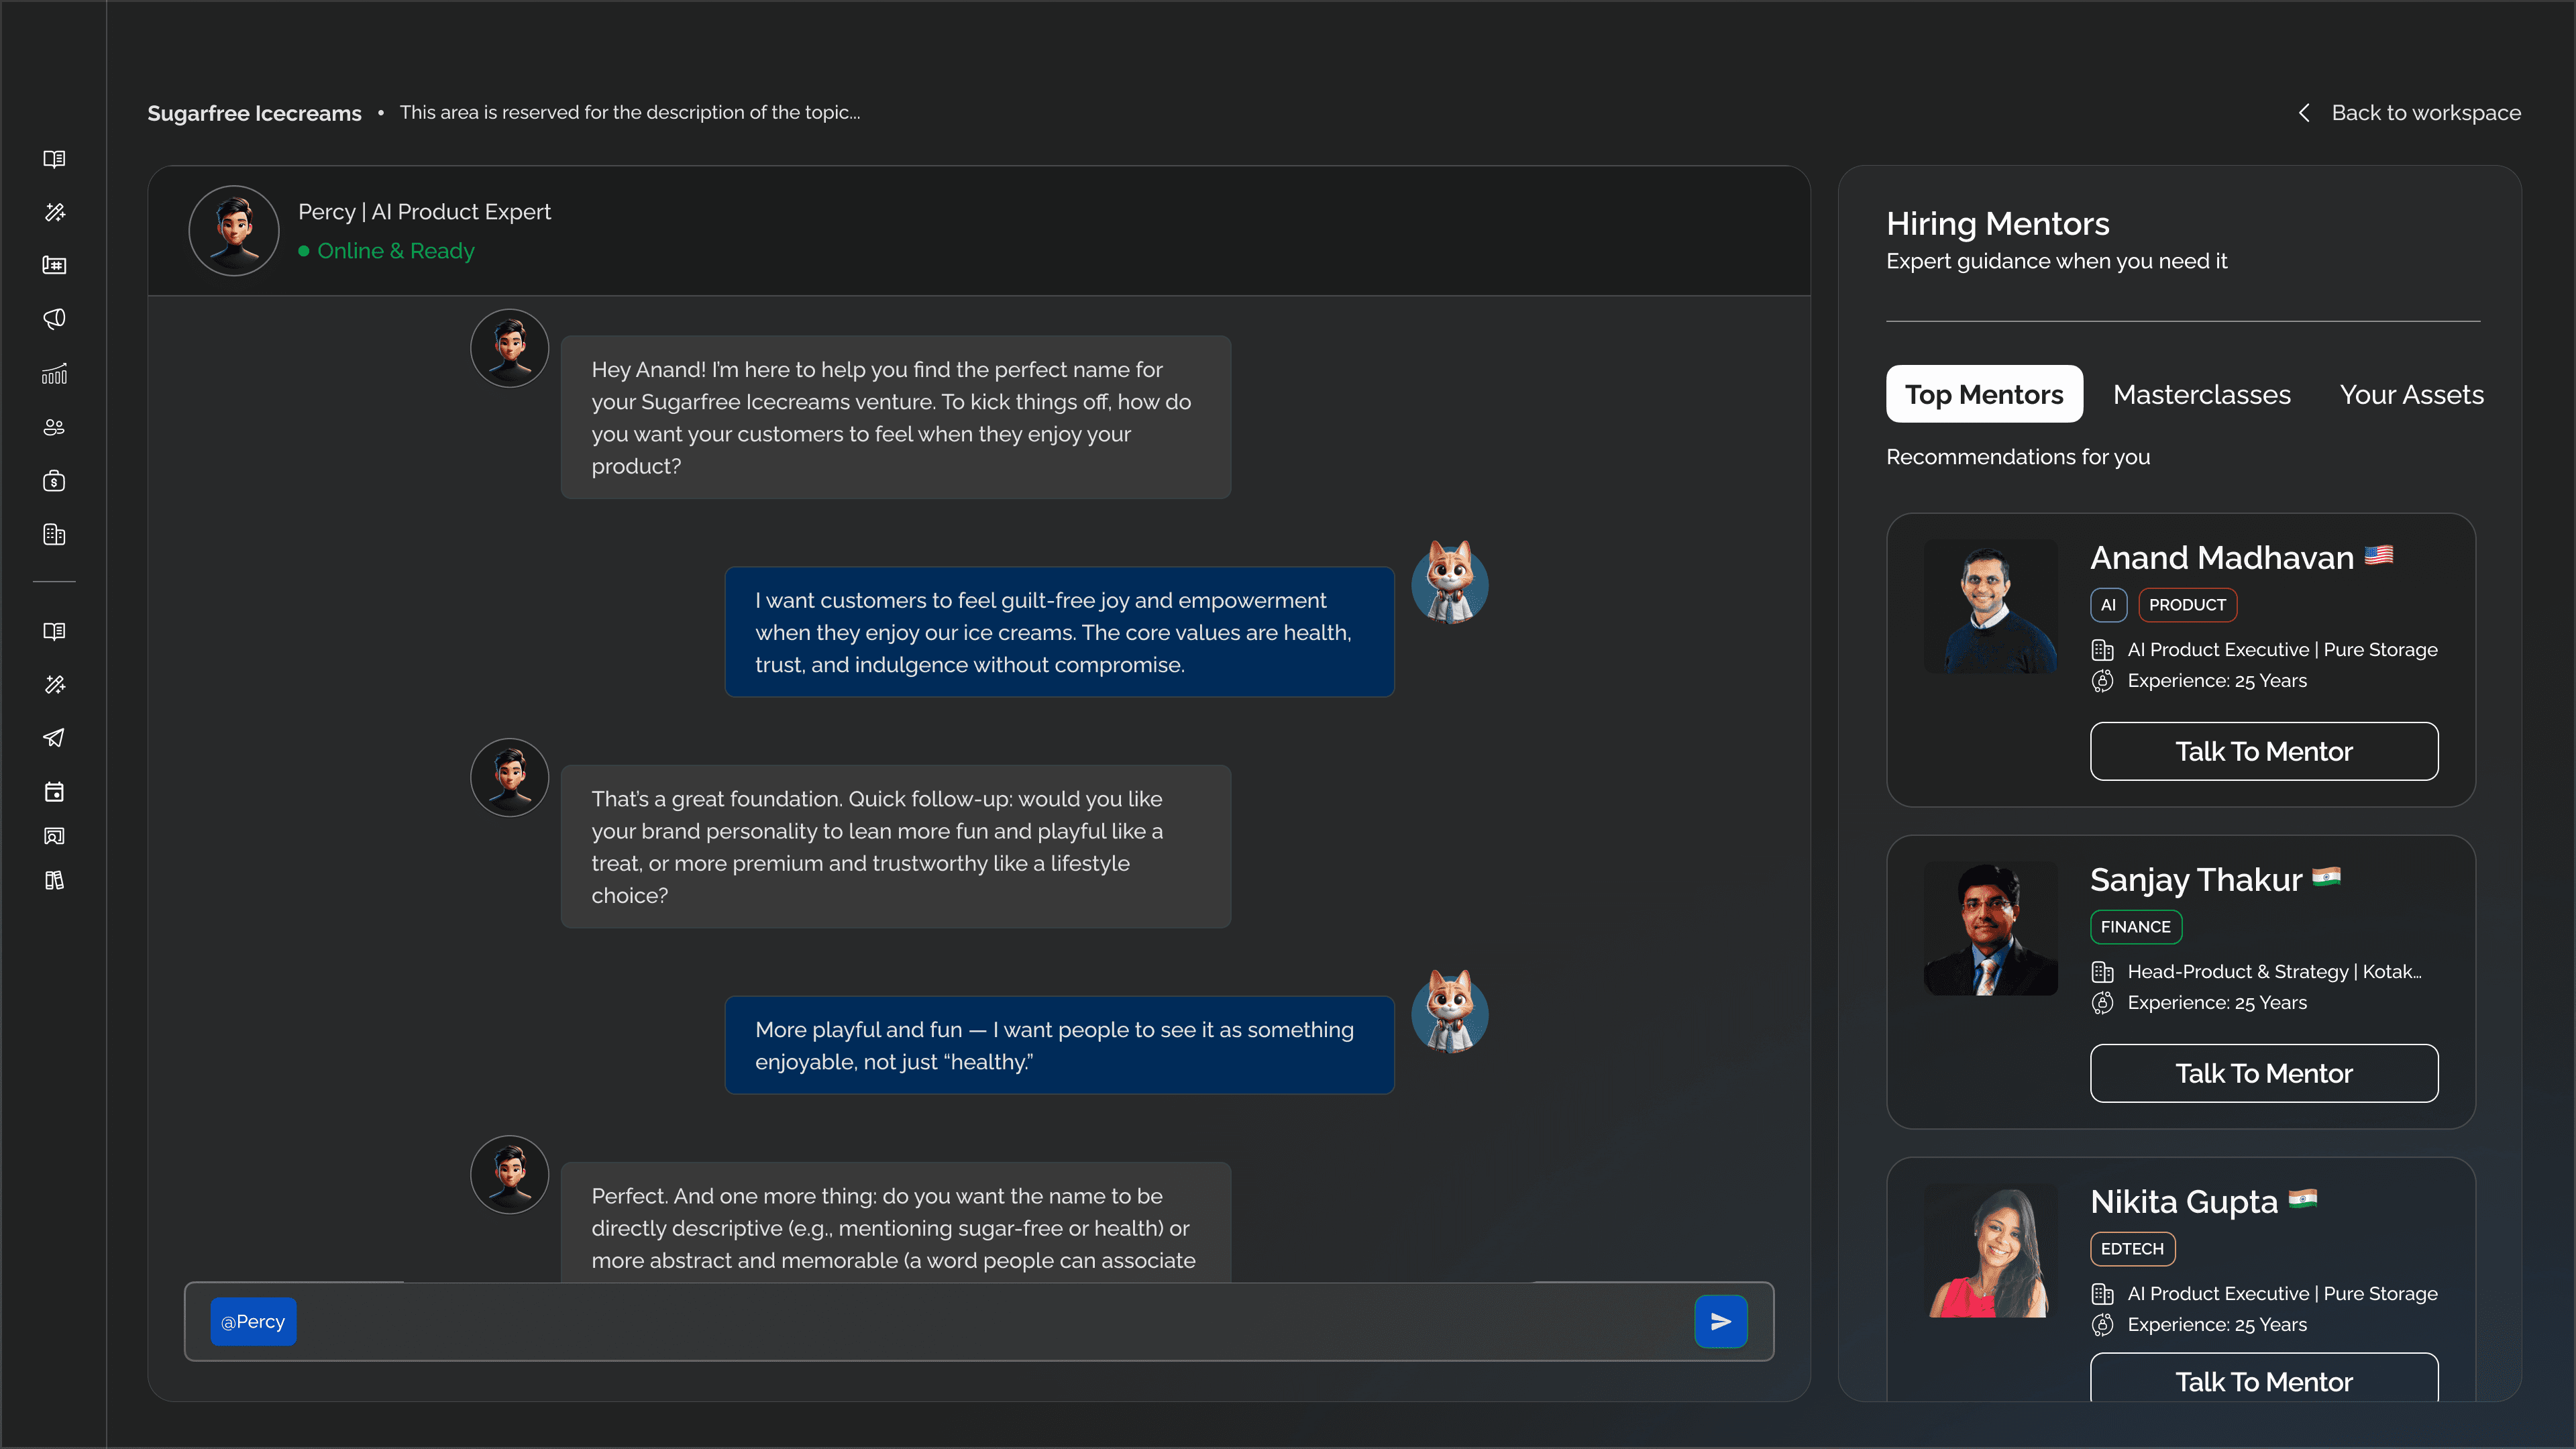Switch to the Masterclasses tab
2576x1449 pixels.
pos(2201,395)
